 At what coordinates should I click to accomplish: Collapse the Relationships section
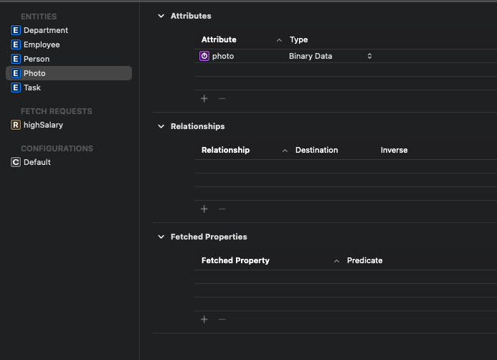coord(161,126)
